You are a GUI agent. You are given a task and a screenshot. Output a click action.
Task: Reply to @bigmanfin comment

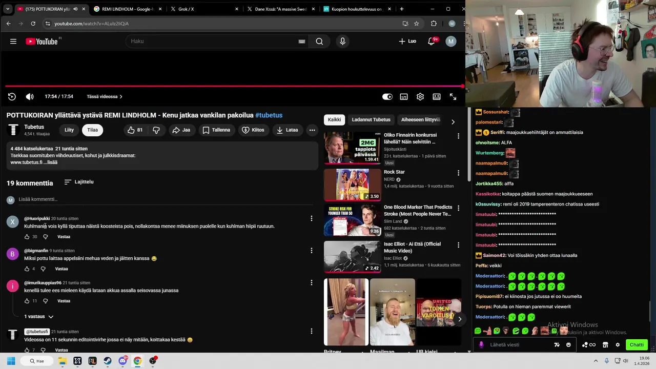[61, 269]
